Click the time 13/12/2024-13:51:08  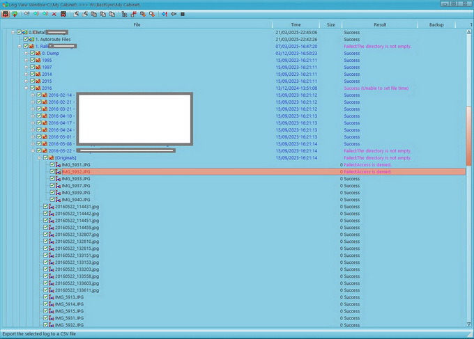(296, 88)
